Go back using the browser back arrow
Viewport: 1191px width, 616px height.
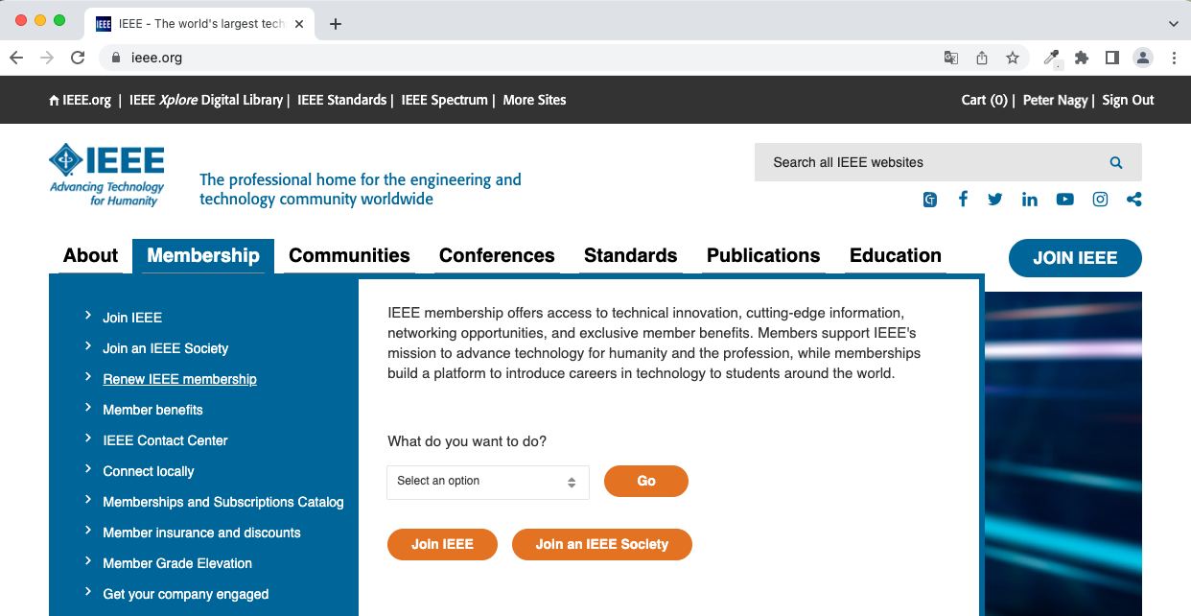(x=16, y=58)
